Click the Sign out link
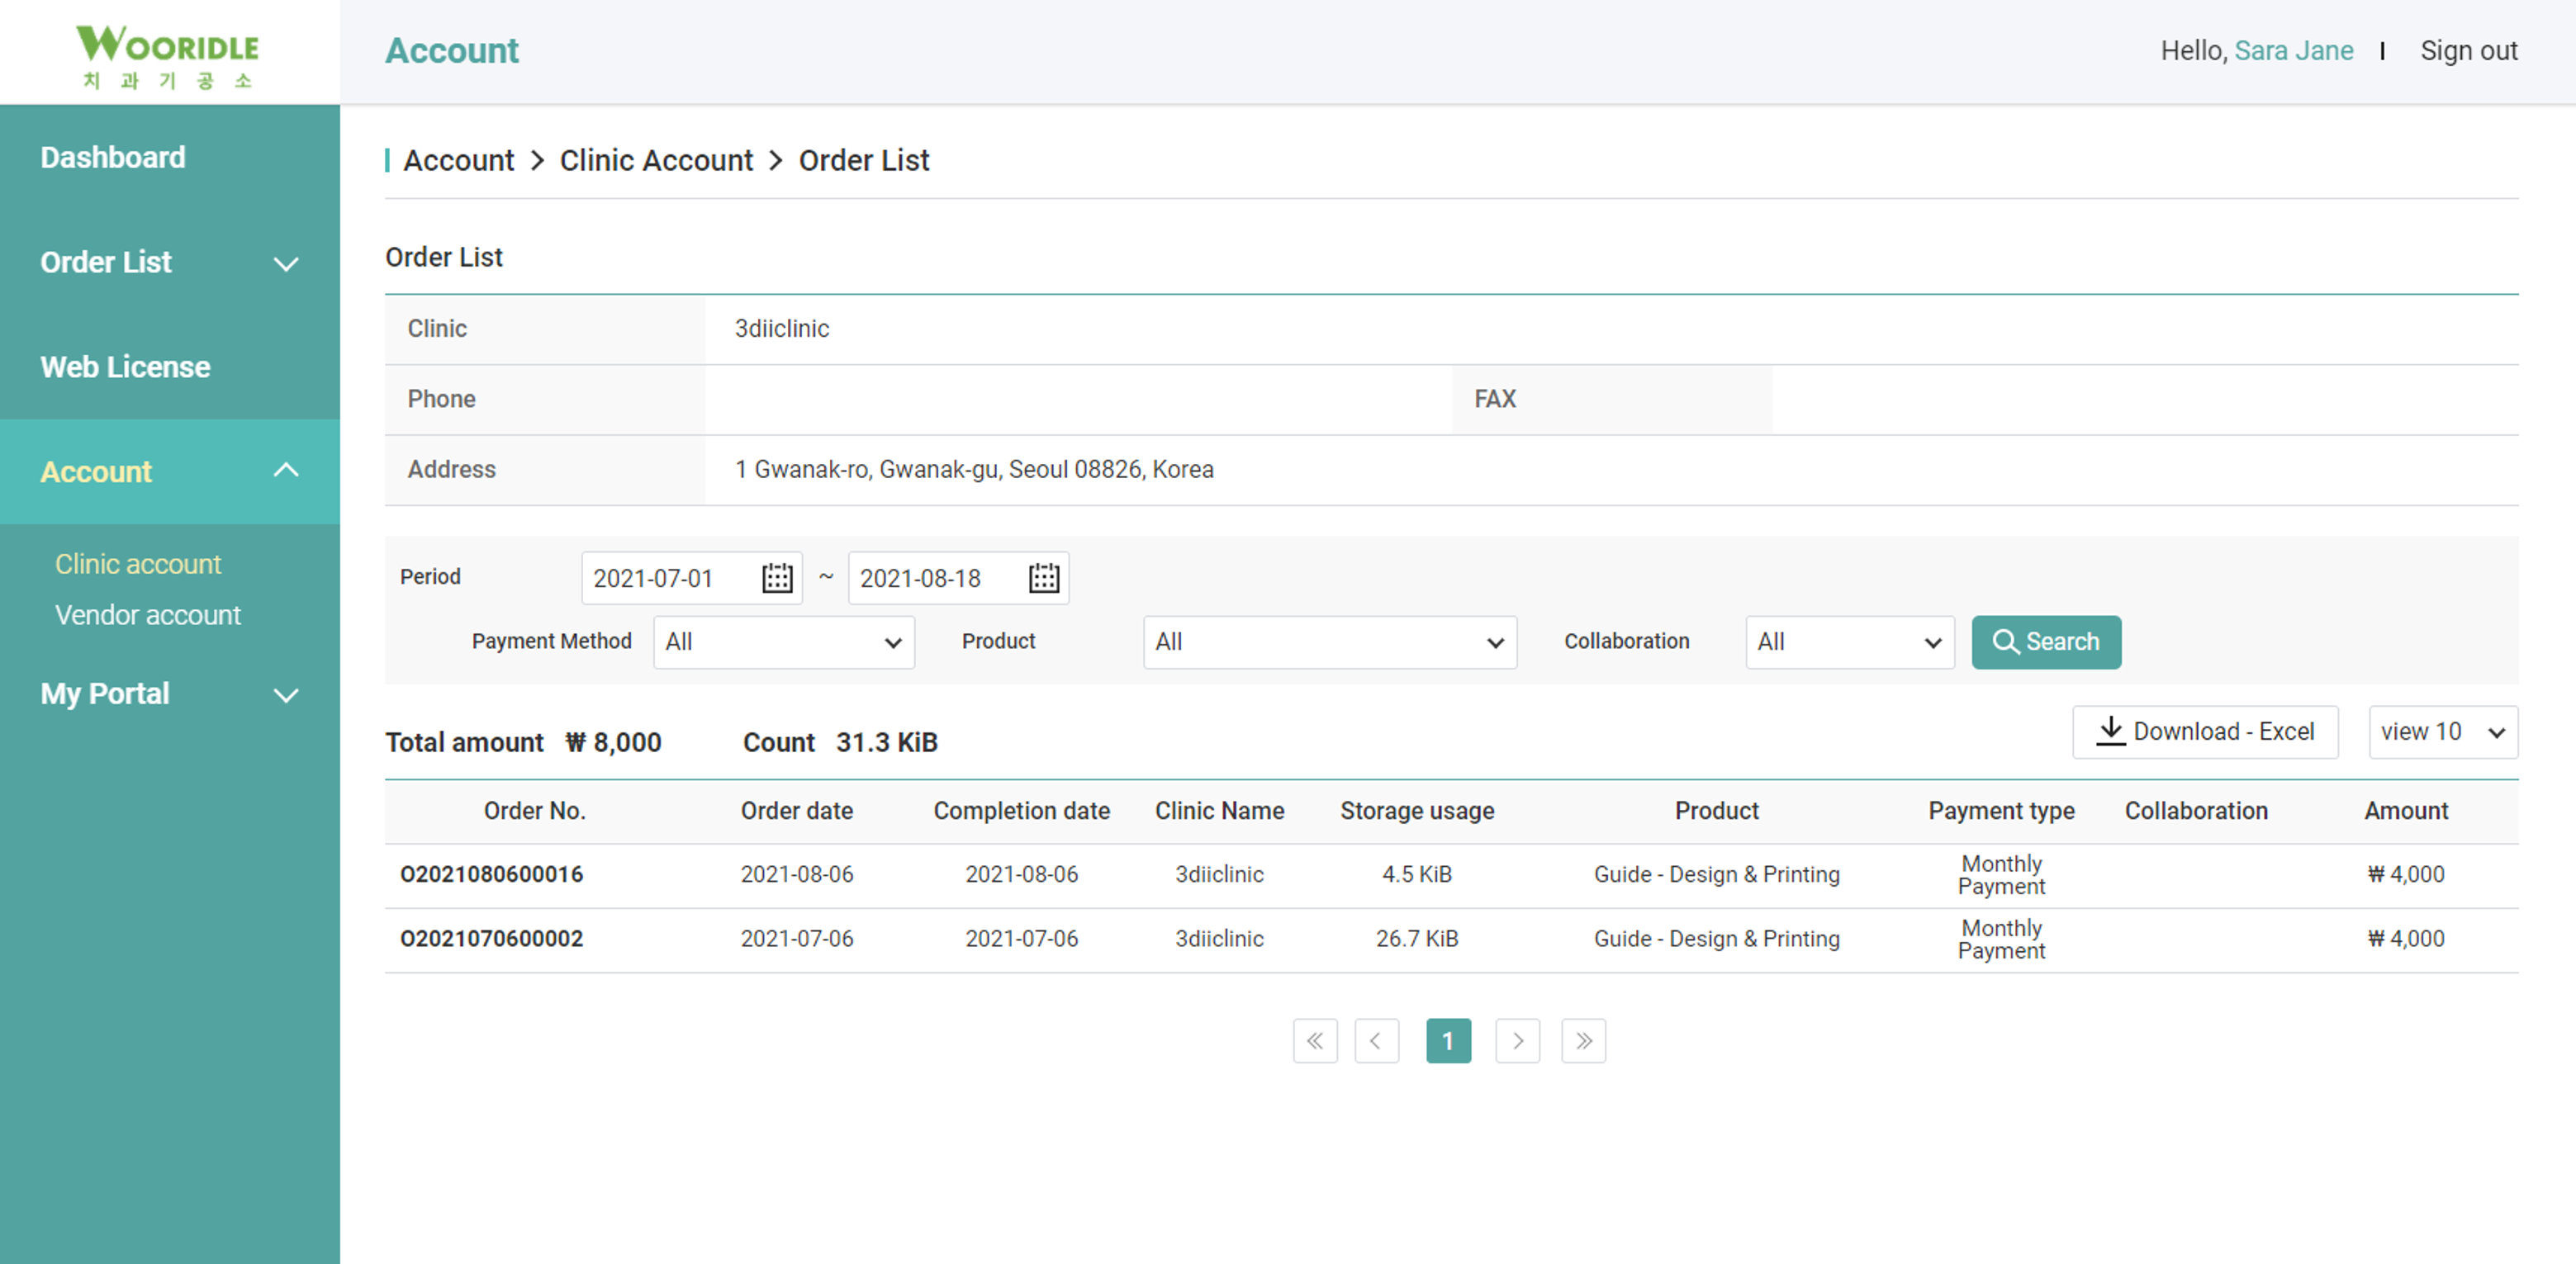The height and width of the screenshot is (1264, 2576). click(x=2468, y=51)
